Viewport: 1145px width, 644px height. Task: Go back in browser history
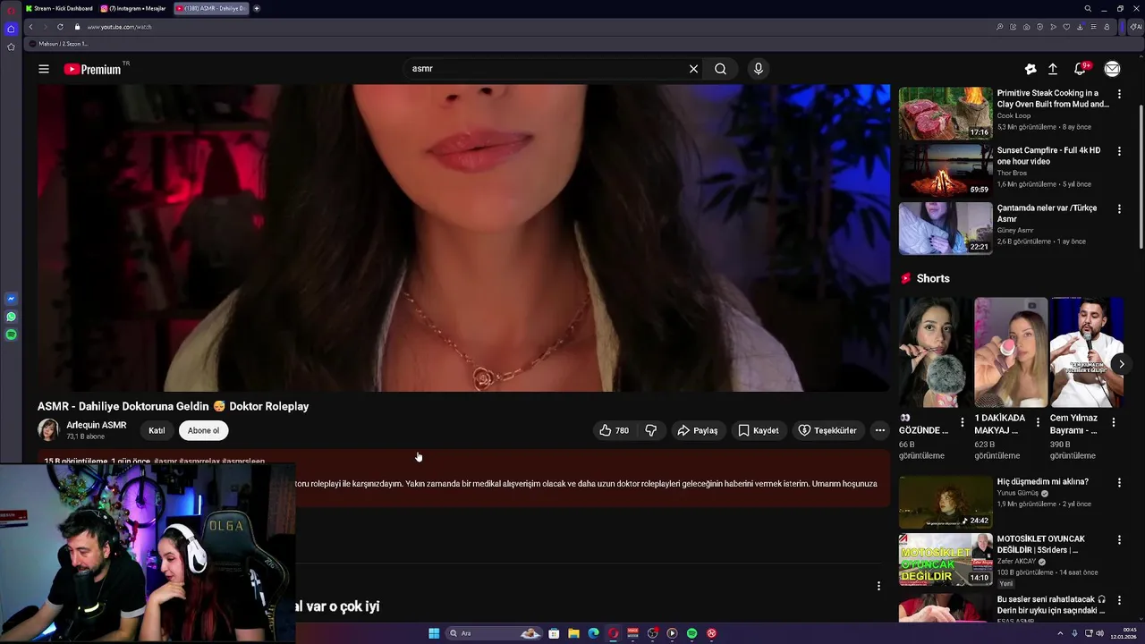[30, 27]
